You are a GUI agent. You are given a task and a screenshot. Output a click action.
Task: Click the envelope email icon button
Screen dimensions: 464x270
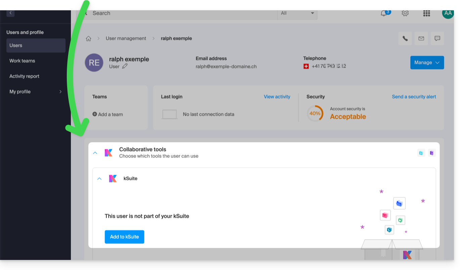tap(421, 39)
